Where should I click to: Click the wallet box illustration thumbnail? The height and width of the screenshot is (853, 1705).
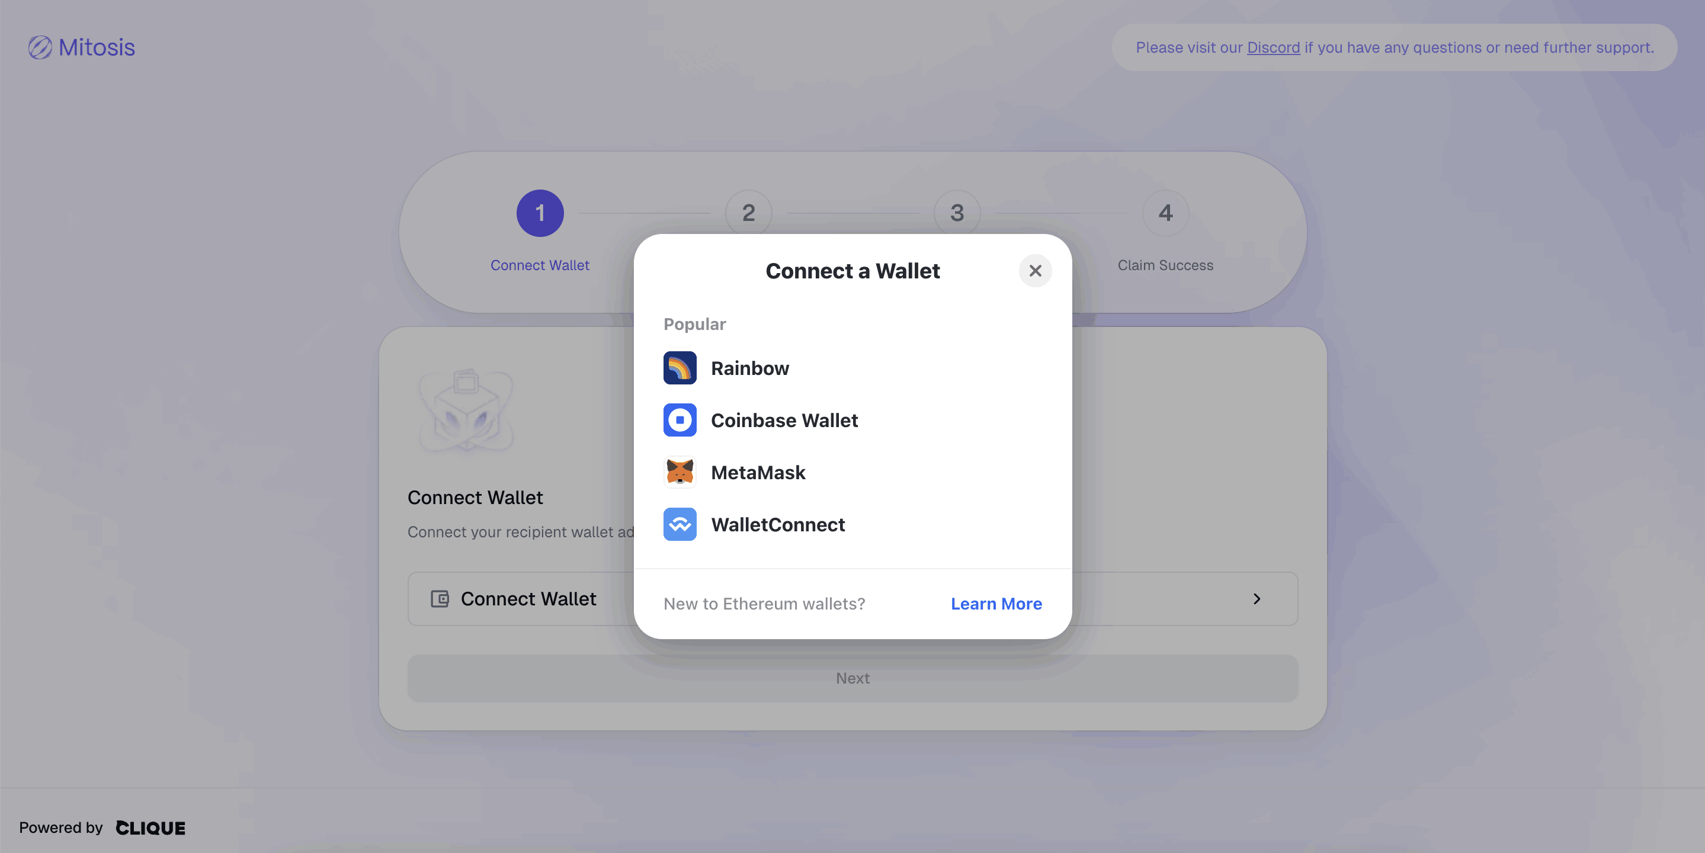466,411
